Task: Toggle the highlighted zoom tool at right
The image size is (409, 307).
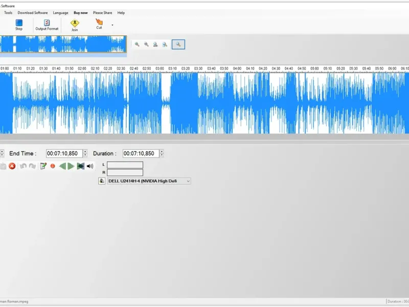Action: 178,45
